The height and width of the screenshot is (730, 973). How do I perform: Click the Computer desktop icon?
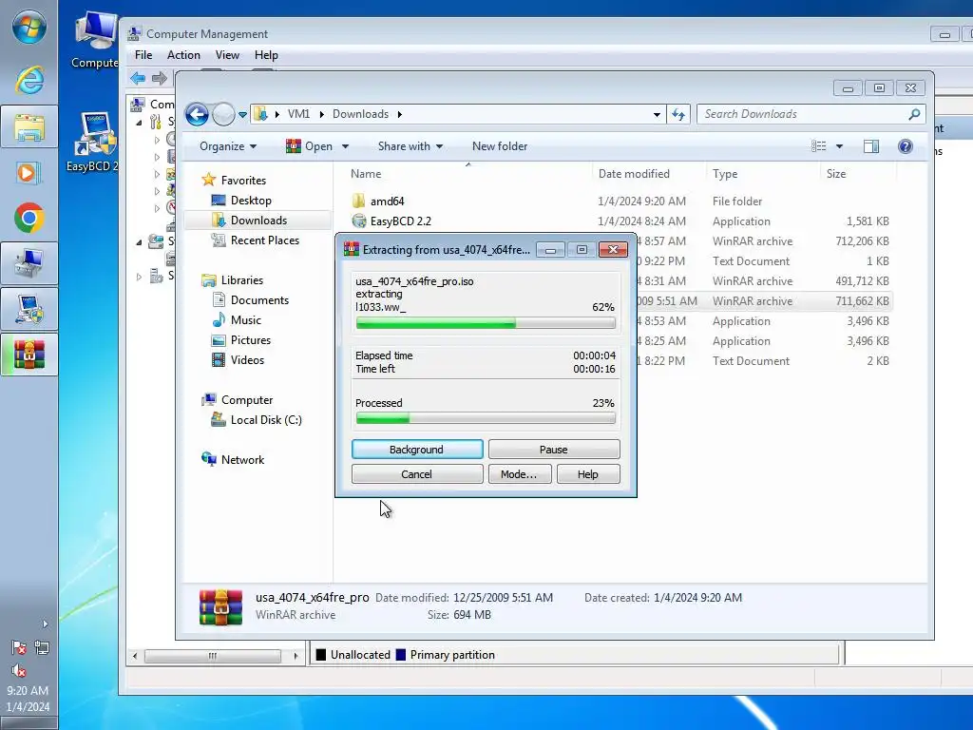(95, 41)
